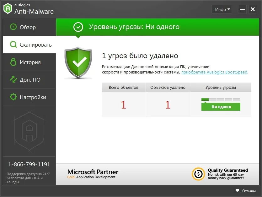Click the Microsoft Partner logo

93,174
